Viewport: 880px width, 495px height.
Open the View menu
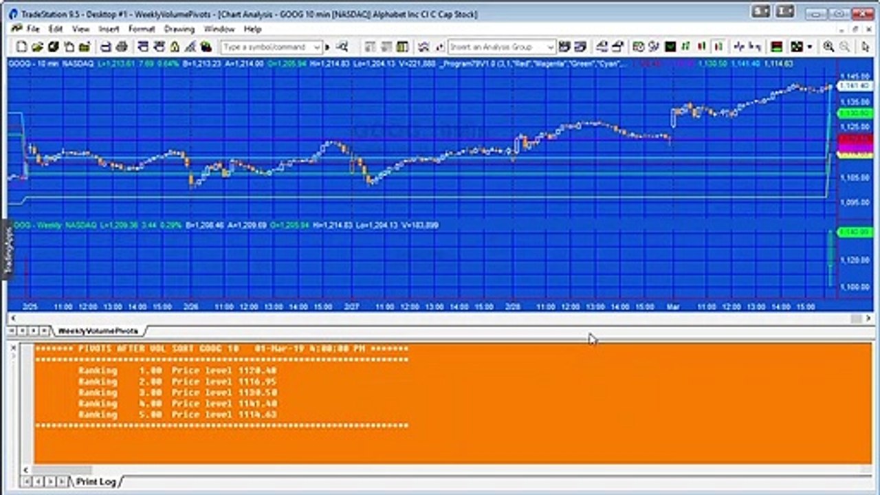tap(81, 29)
